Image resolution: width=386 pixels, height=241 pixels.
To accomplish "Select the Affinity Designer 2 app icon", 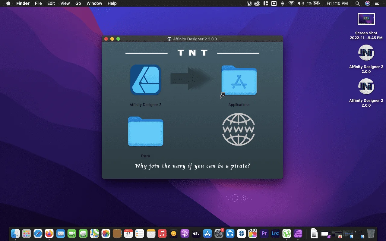I will point(145,80).
